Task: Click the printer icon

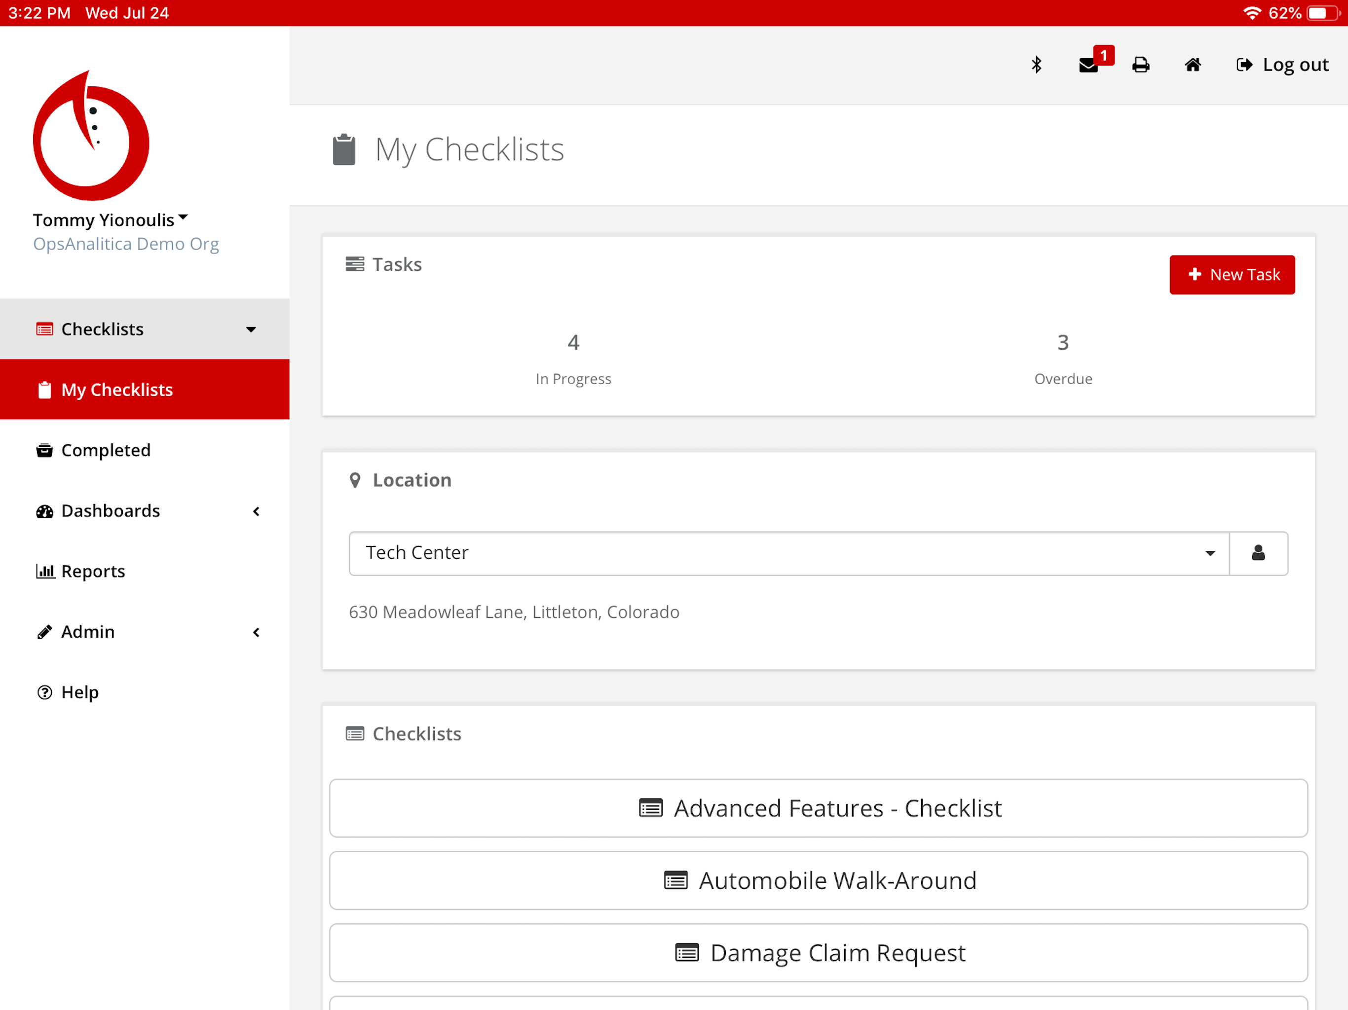Action: click(x=1141, y=65)
